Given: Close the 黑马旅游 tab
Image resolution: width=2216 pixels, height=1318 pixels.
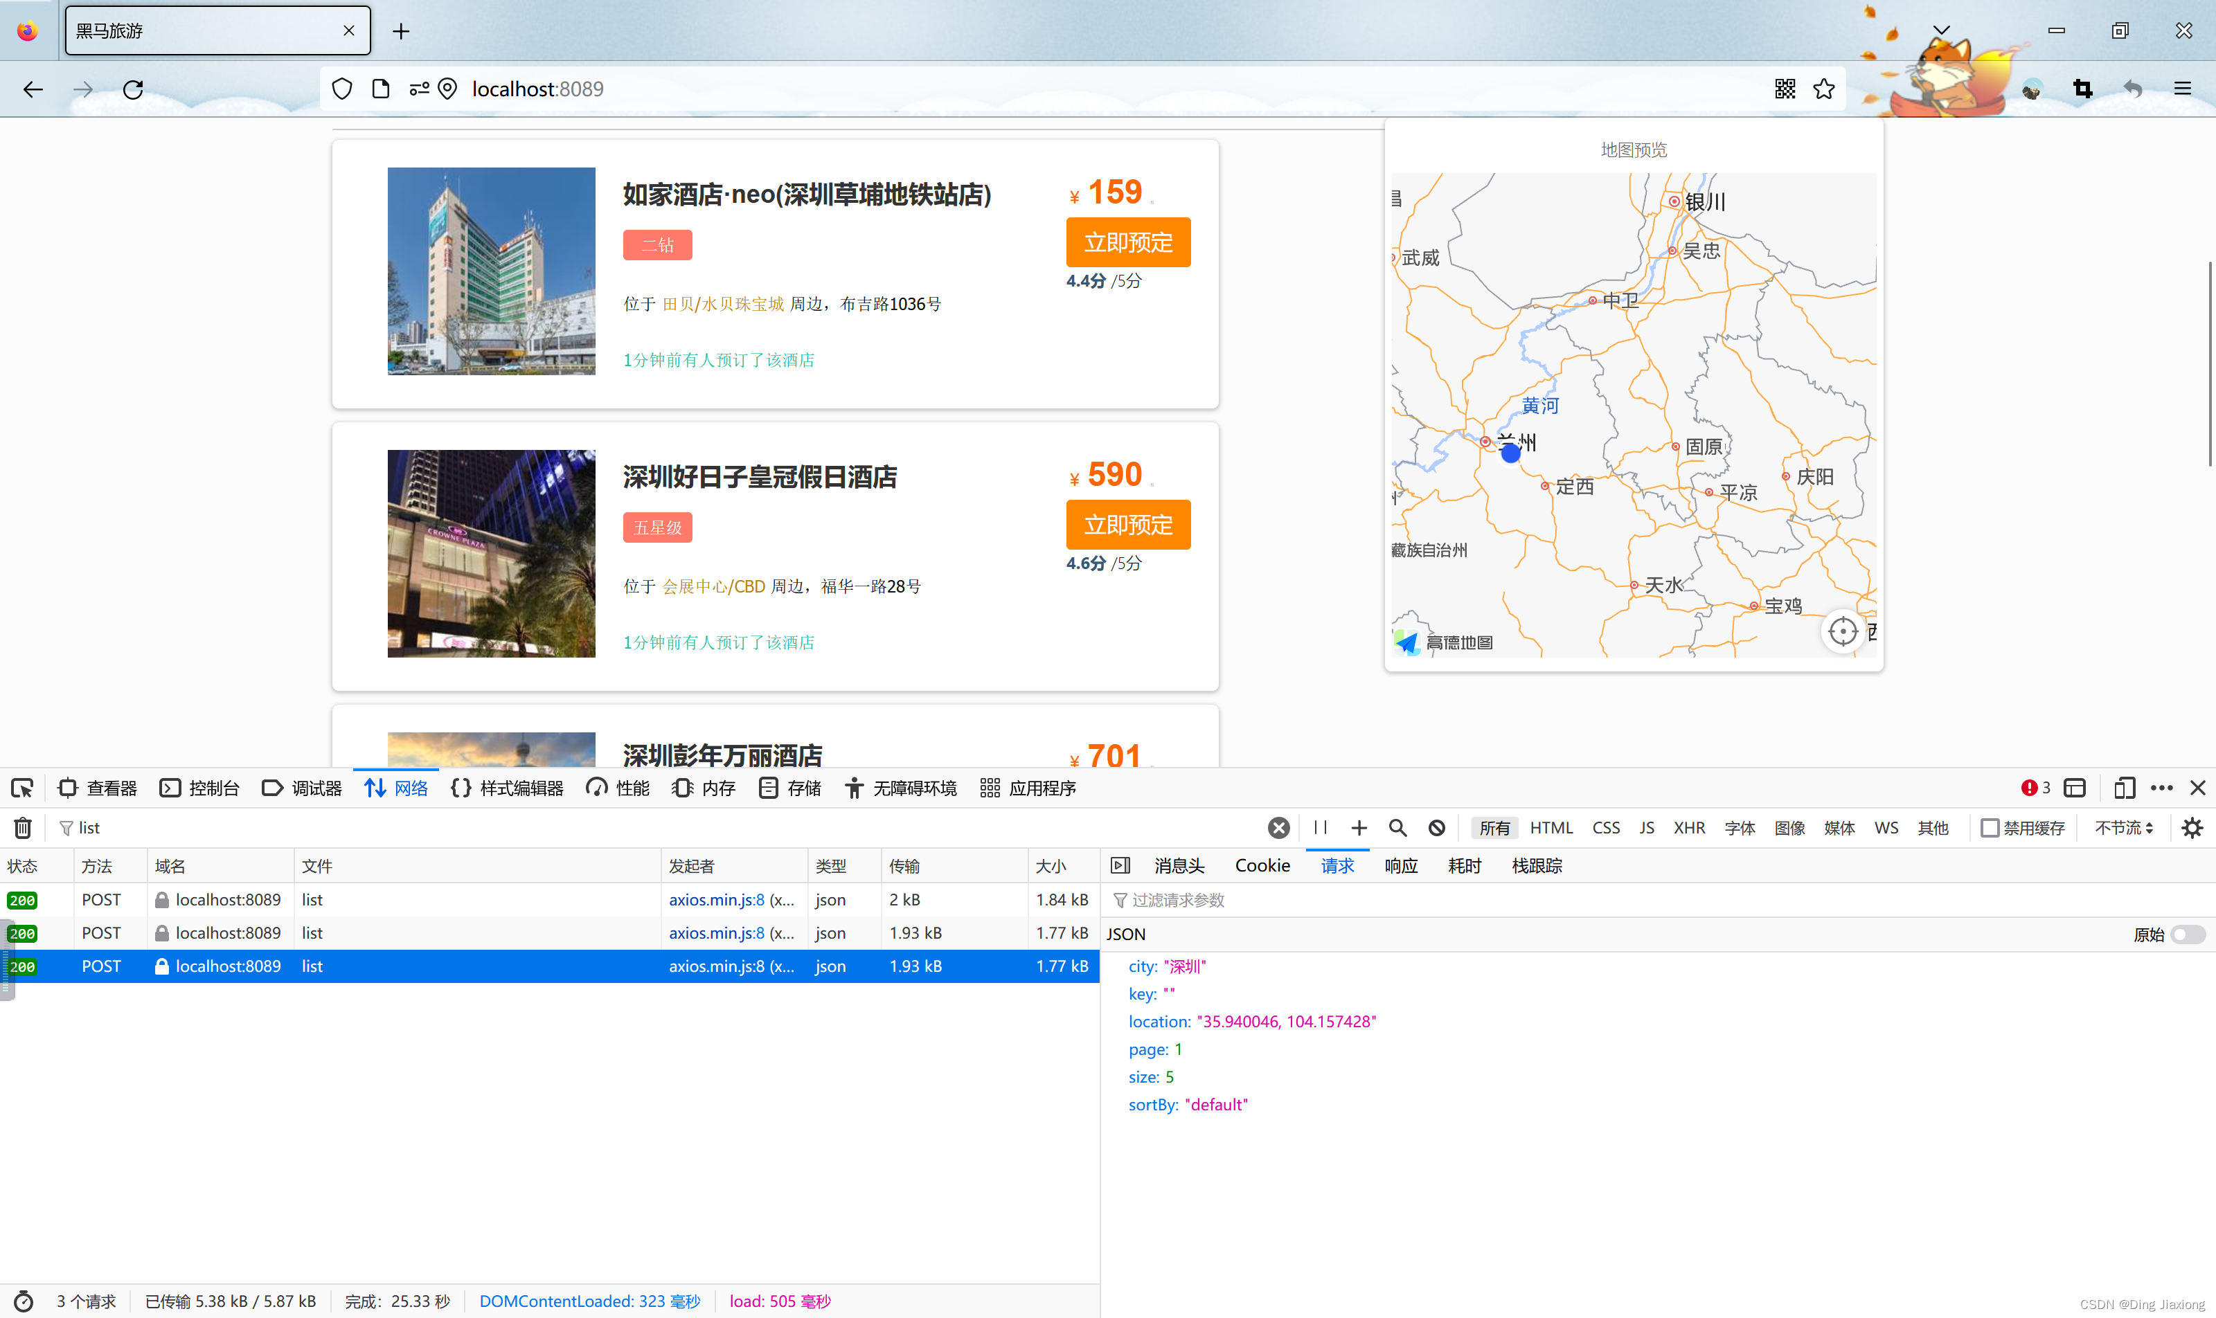Looking at the screenshot, I should [349, 30].
